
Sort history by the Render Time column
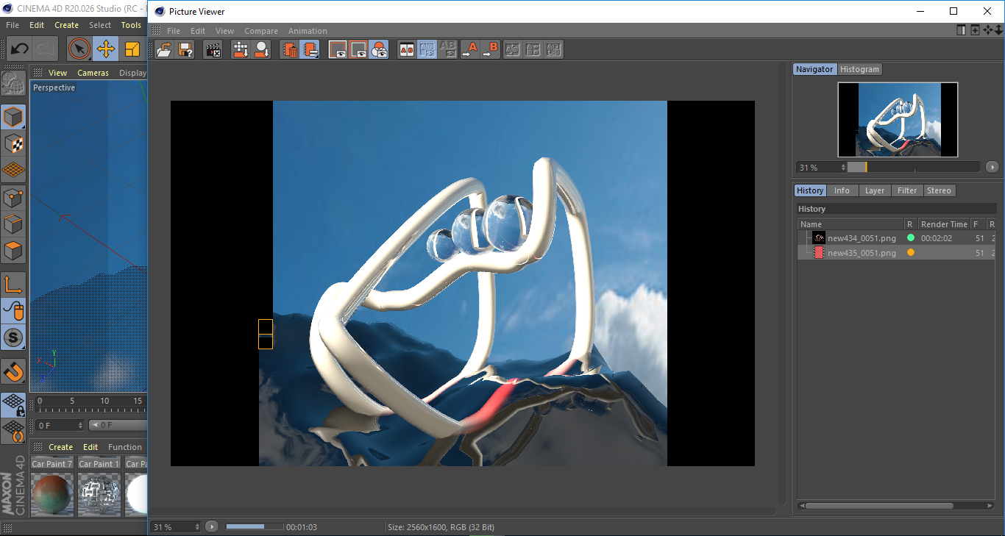pos(944,224)
